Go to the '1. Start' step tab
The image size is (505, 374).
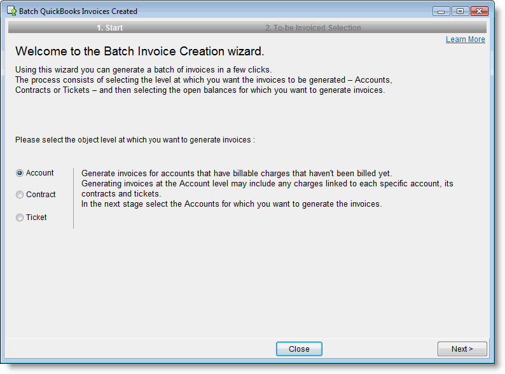109,28
